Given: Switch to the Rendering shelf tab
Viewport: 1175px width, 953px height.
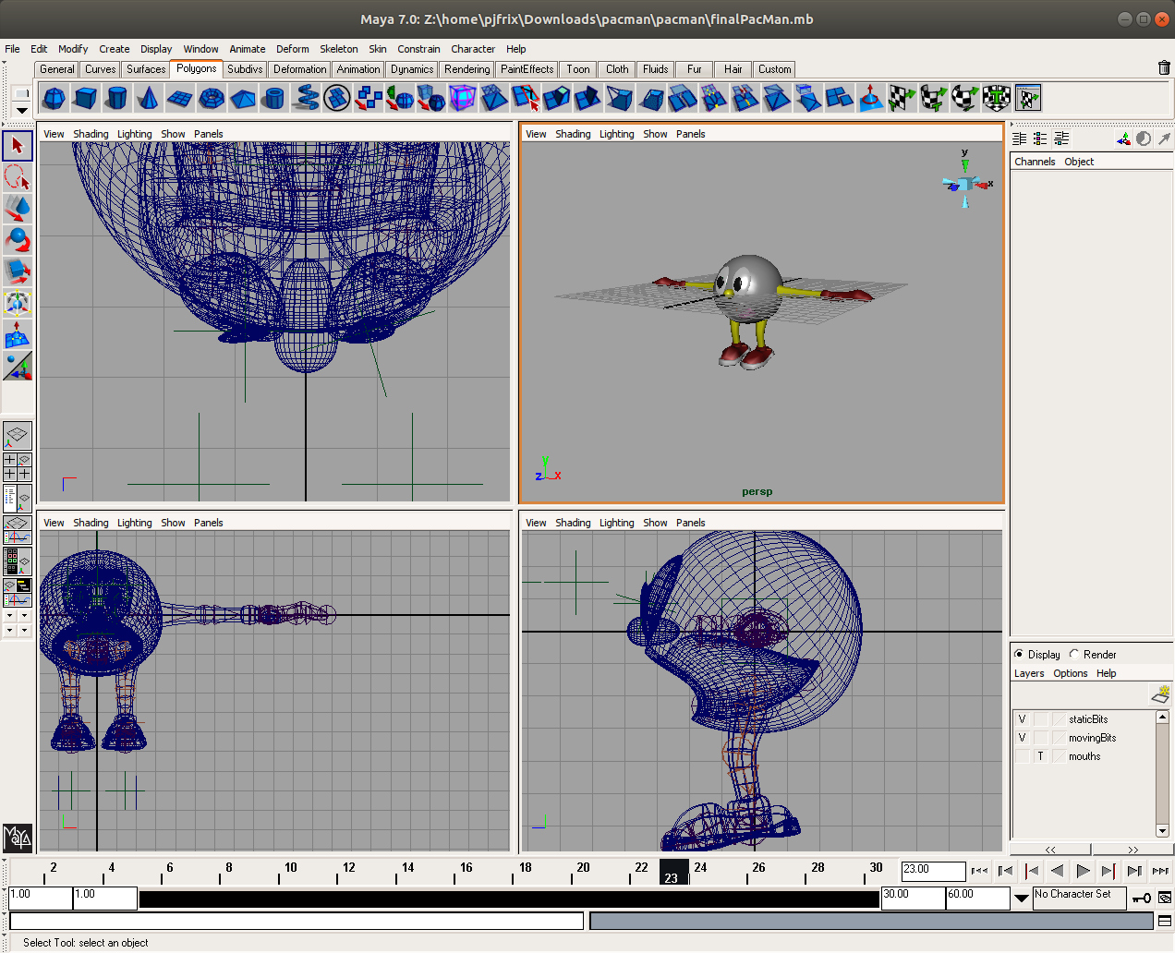Looking at the screenshot, I should click(x=466, y=69).
